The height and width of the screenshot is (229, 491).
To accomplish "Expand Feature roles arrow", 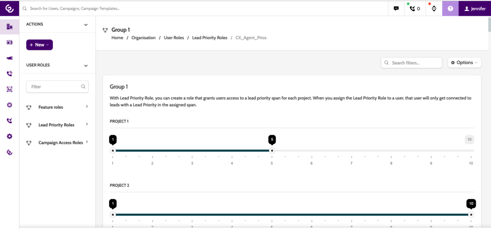I will click(x=87, y=107).
